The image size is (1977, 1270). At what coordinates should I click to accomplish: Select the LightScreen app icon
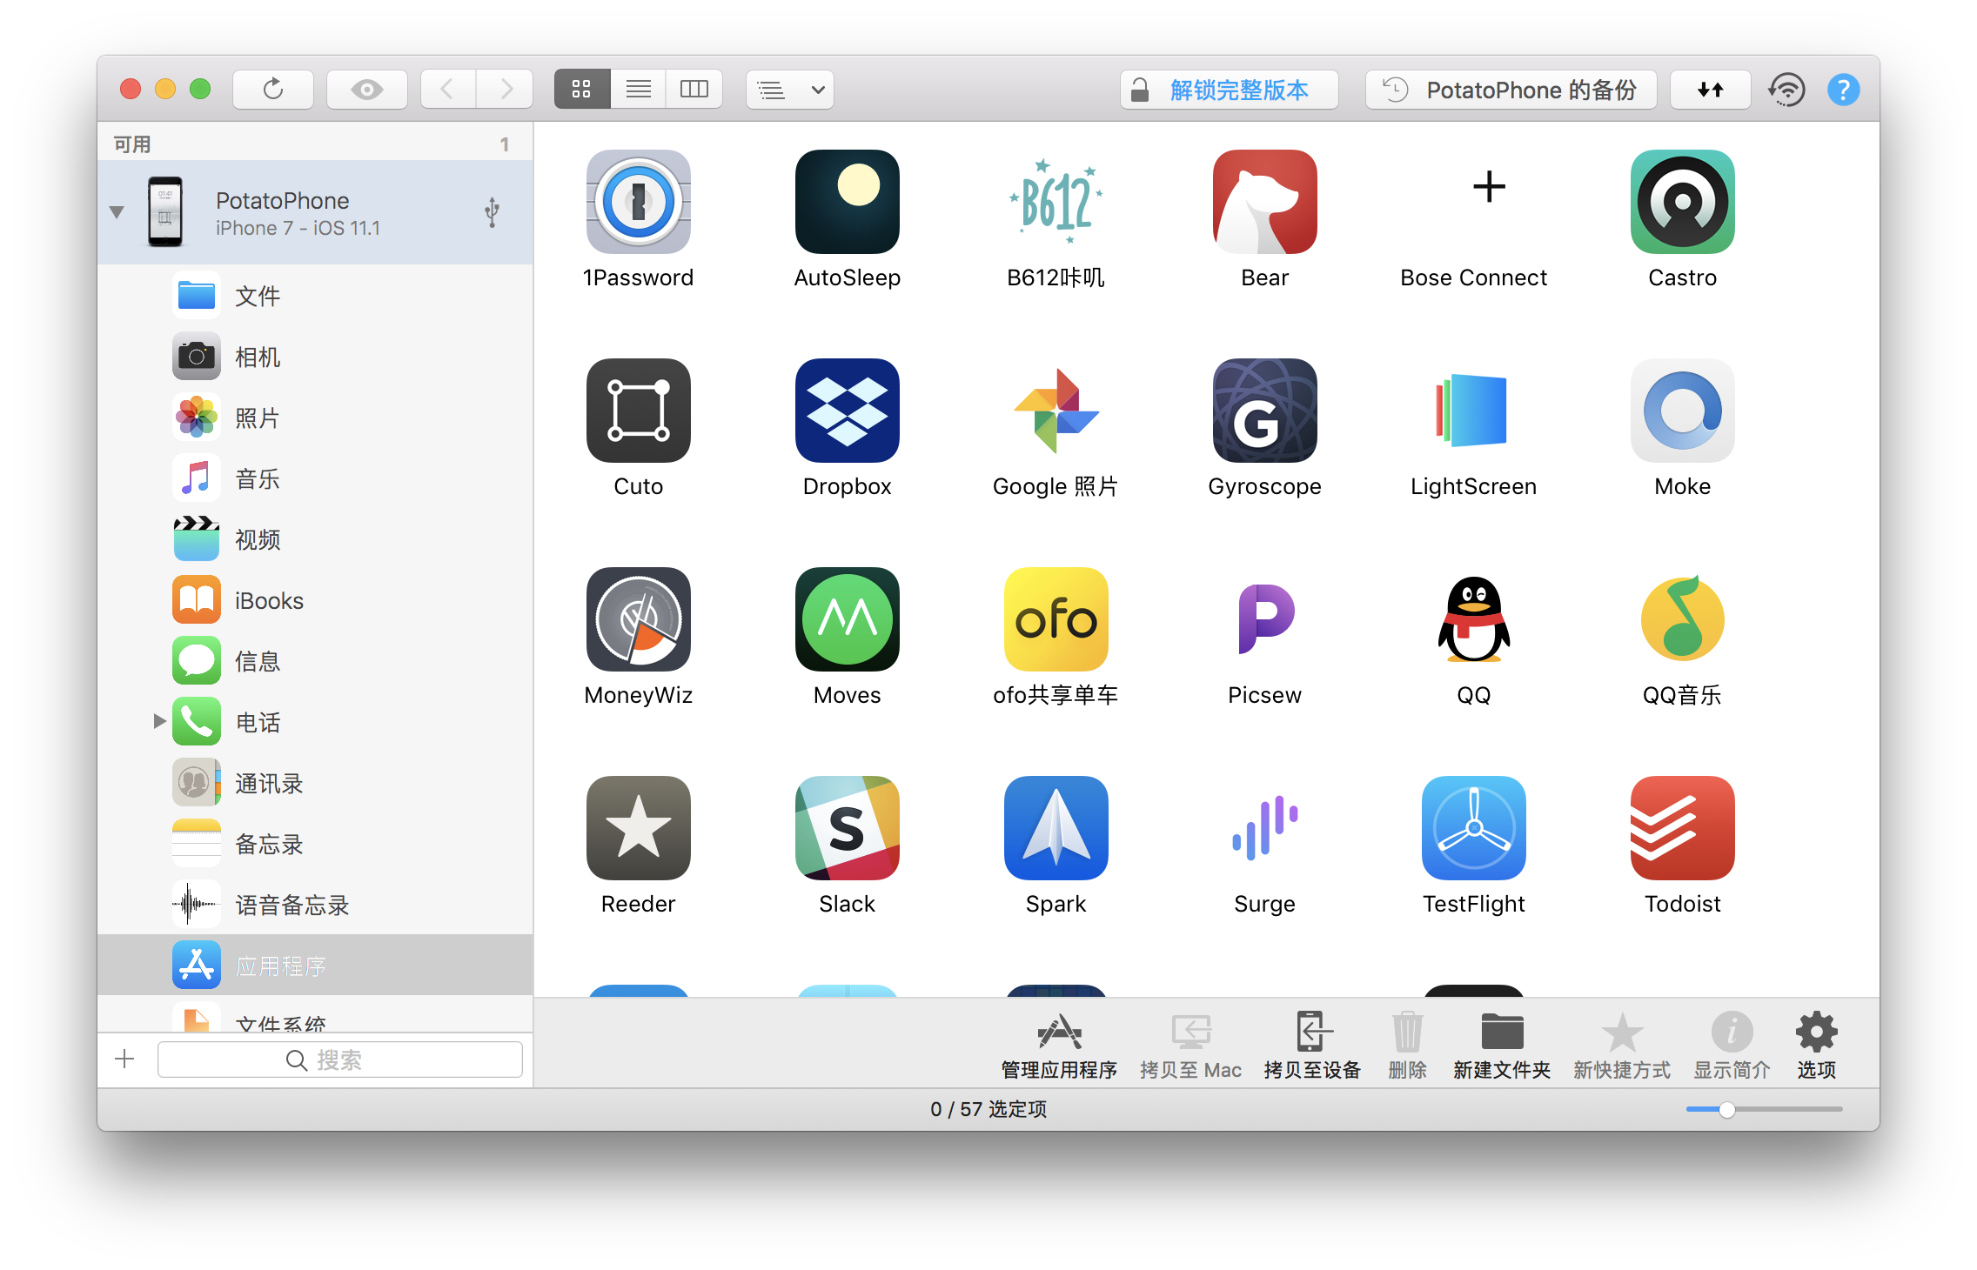click(1473, 411)
